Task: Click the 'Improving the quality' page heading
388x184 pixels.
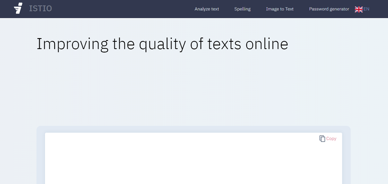Action: [162, 44]
